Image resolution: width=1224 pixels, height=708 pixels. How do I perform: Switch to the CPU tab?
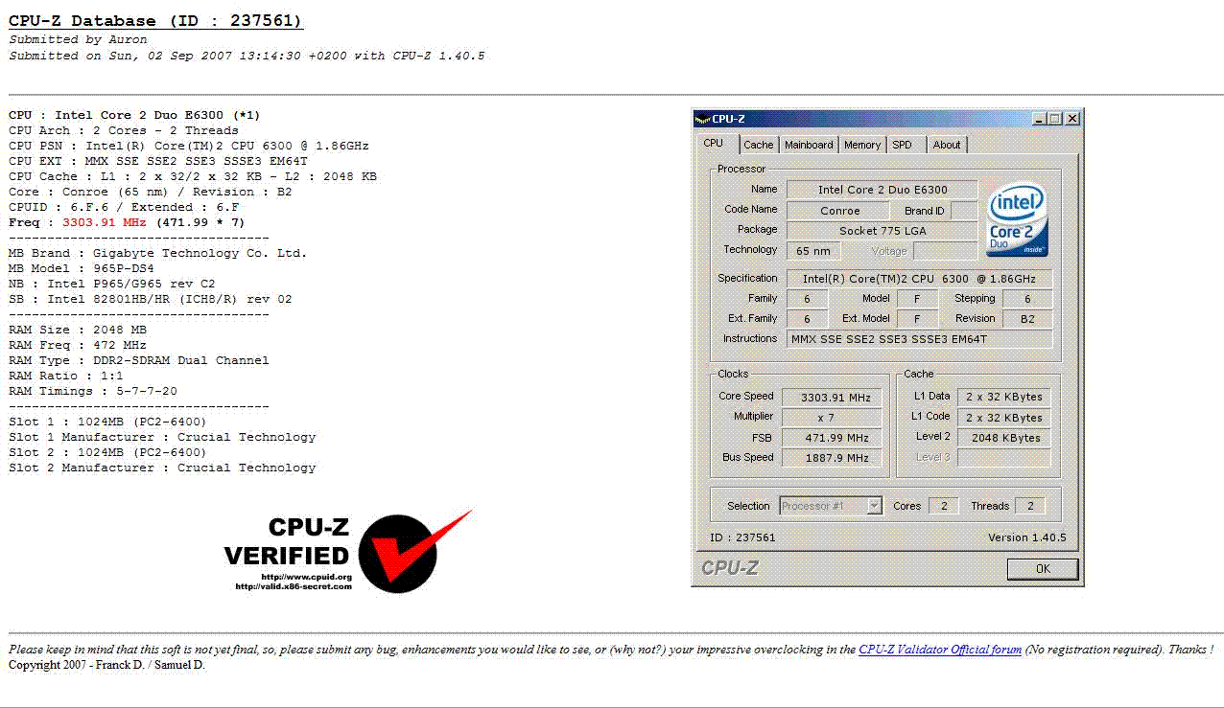pyautogui.click(x=714, y=144)
